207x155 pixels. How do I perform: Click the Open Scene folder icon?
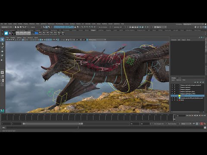(x=18, y=27)
